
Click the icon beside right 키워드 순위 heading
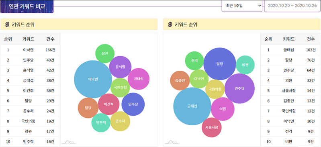170,25
